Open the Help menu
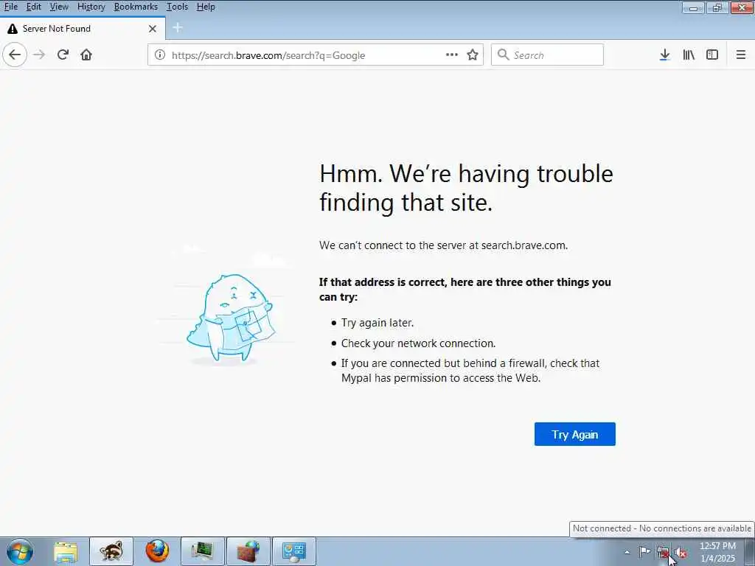Viewport: 755px width, 566px height. (206, 7)
